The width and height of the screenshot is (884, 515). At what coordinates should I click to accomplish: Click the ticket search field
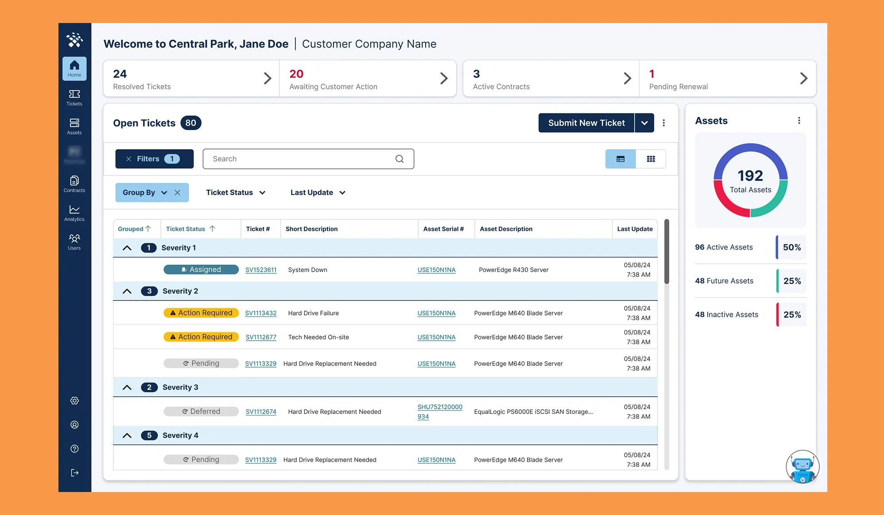tap(301, 159)
